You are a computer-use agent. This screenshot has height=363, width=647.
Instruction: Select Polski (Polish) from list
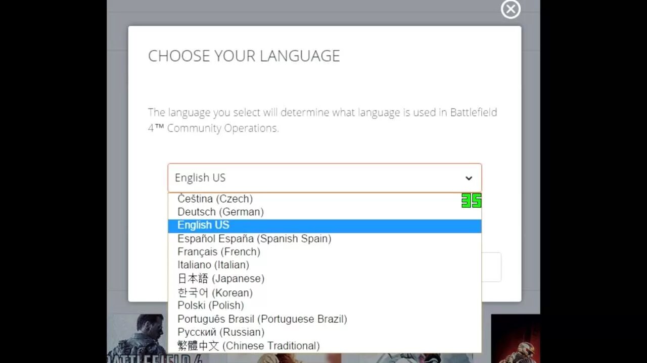tap(325, 306)
